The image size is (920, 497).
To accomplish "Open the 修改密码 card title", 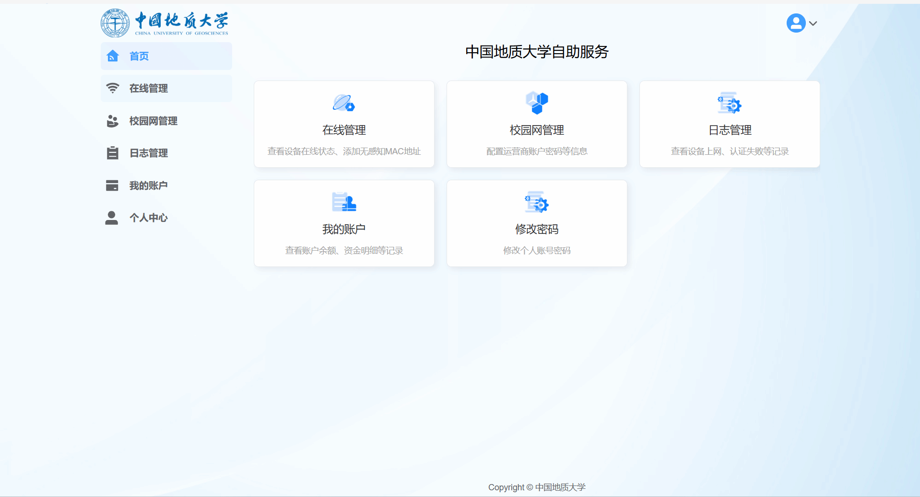I will (x=537, y=229).
